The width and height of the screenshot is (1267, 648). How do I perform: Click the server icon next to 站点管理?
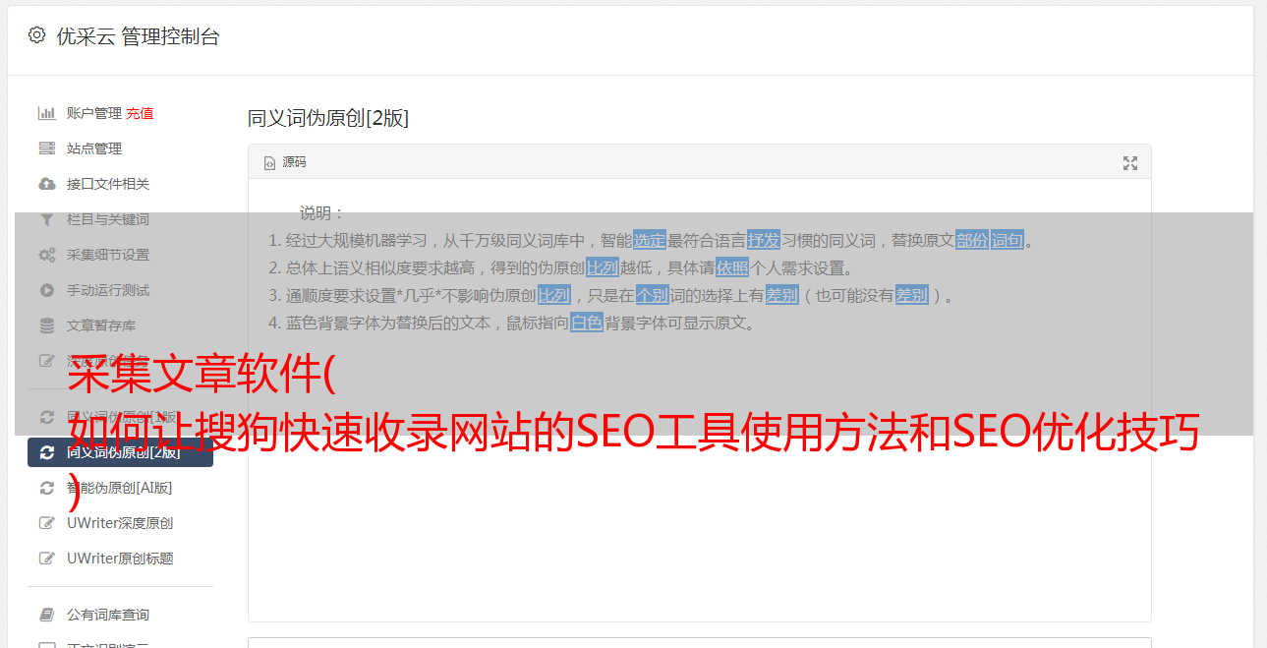(46, 148)
